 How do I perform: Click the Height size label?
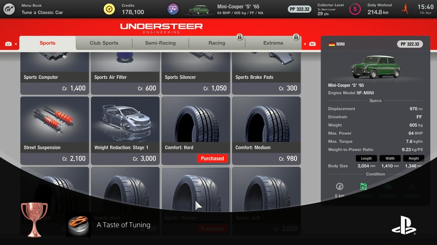[x=414, y=158]
